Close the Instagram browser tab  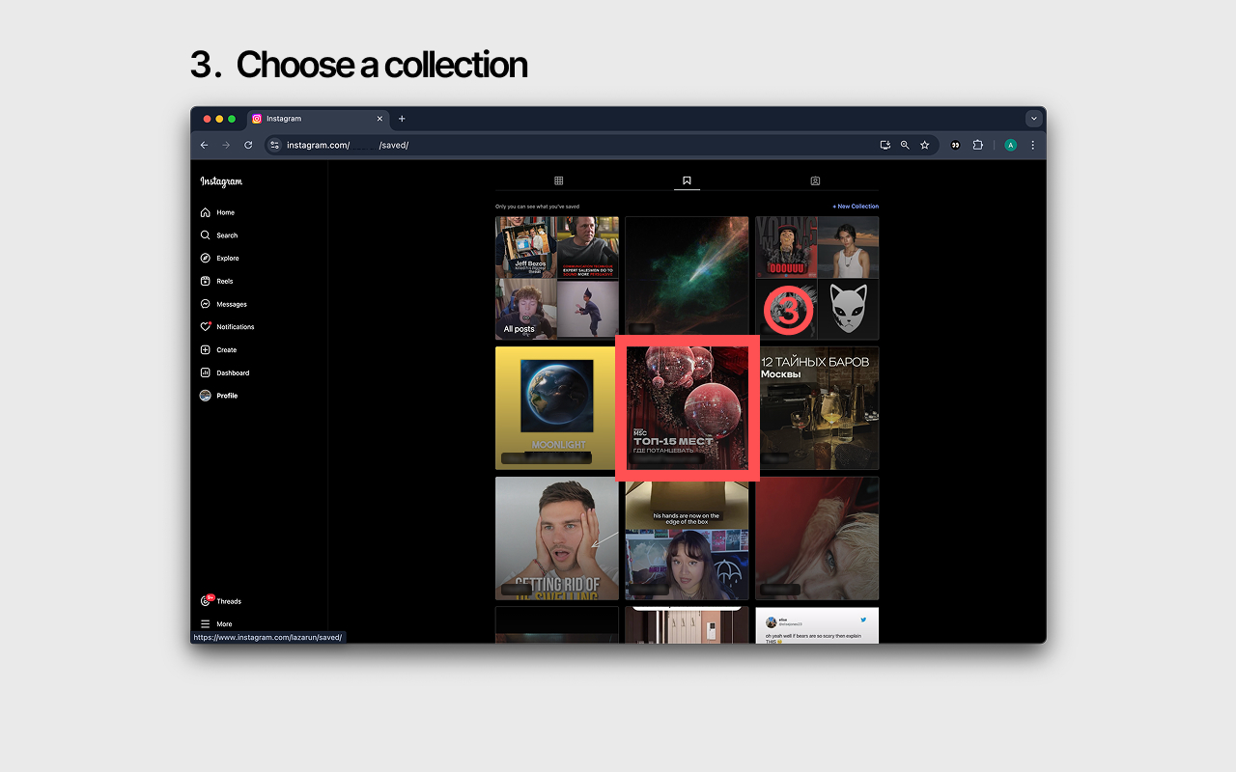[x=379, y=119]
